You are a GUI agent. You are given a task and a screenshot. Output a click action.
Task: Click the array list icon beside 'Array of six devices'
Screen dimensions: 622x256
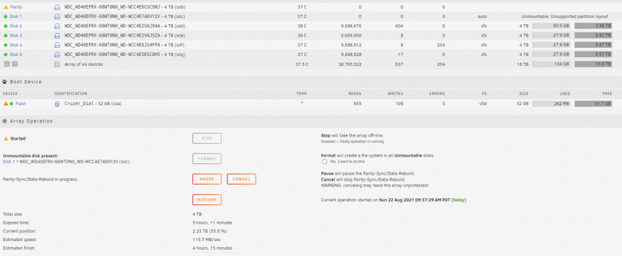tap(57, 64)
